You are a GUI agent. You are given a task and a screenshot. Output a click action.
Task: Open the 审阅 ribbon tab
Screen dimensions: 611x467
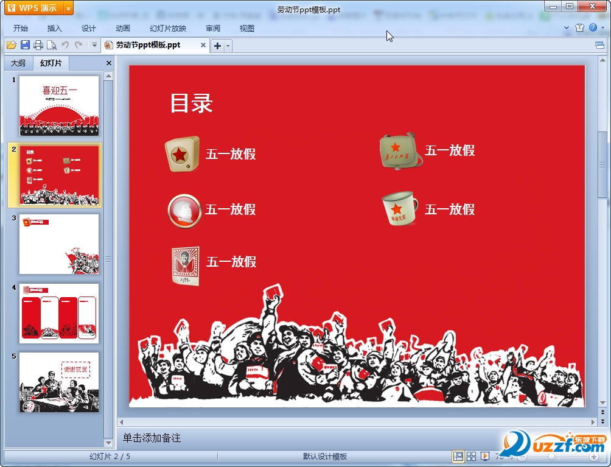pyautogui.click(x=213, y=29)
